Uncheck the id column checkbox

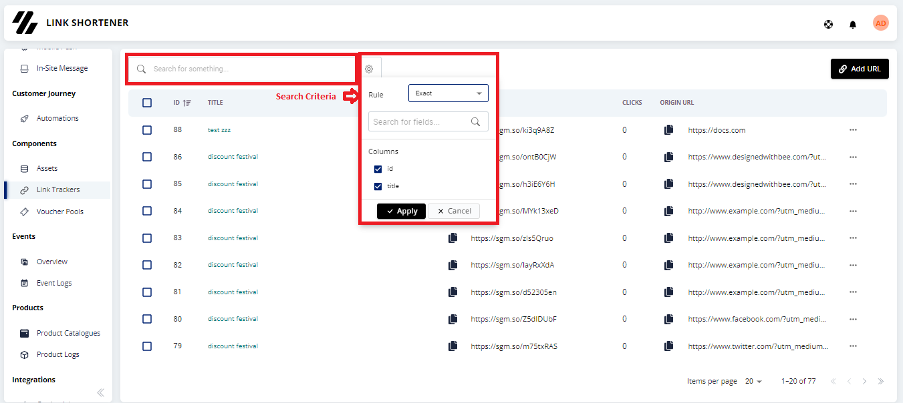(378, 169)
